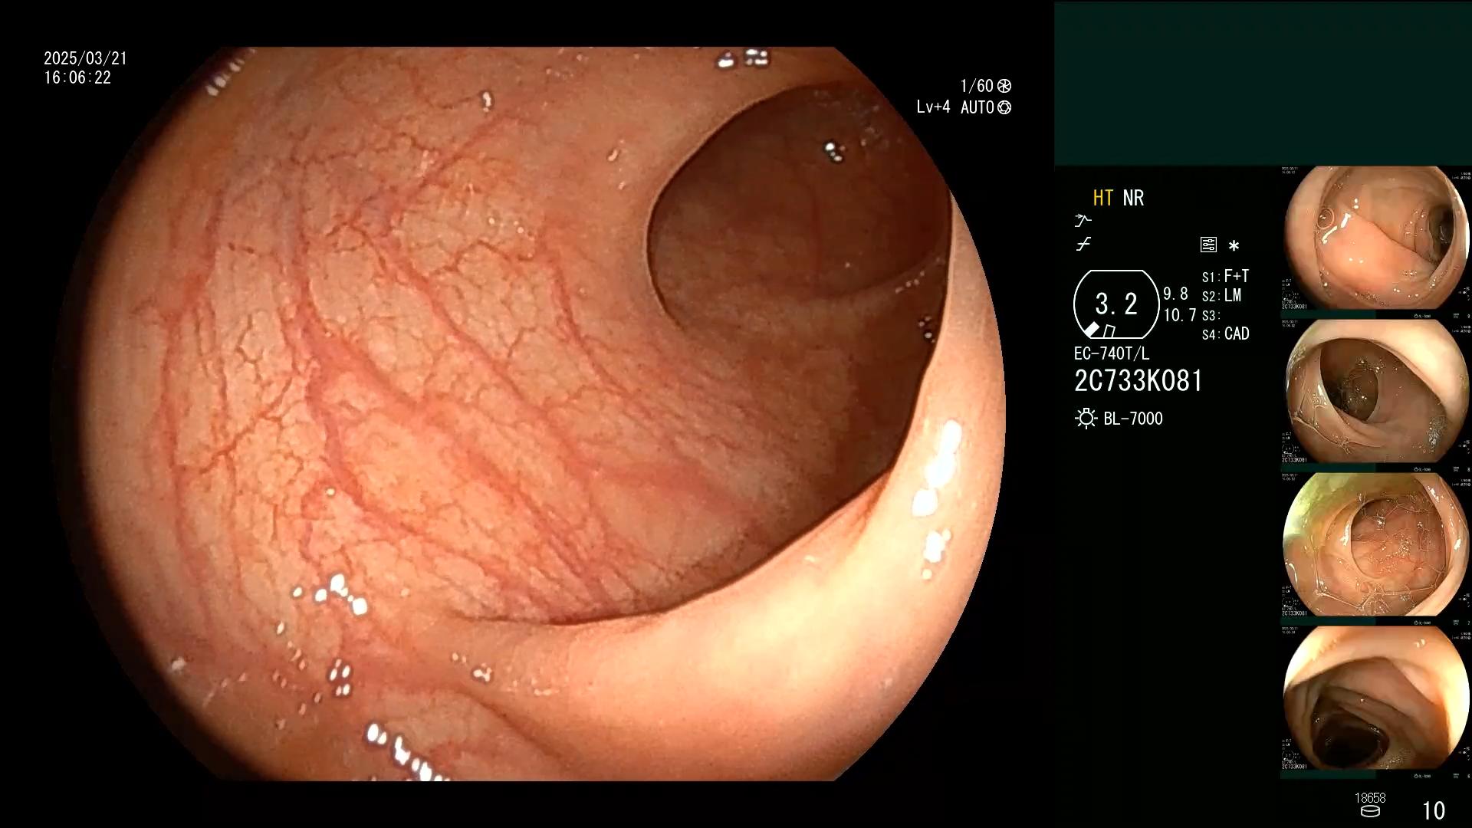Click the time 16:06:22
This screenshot has height=828, width=1472.
click(x=77, y=77)
